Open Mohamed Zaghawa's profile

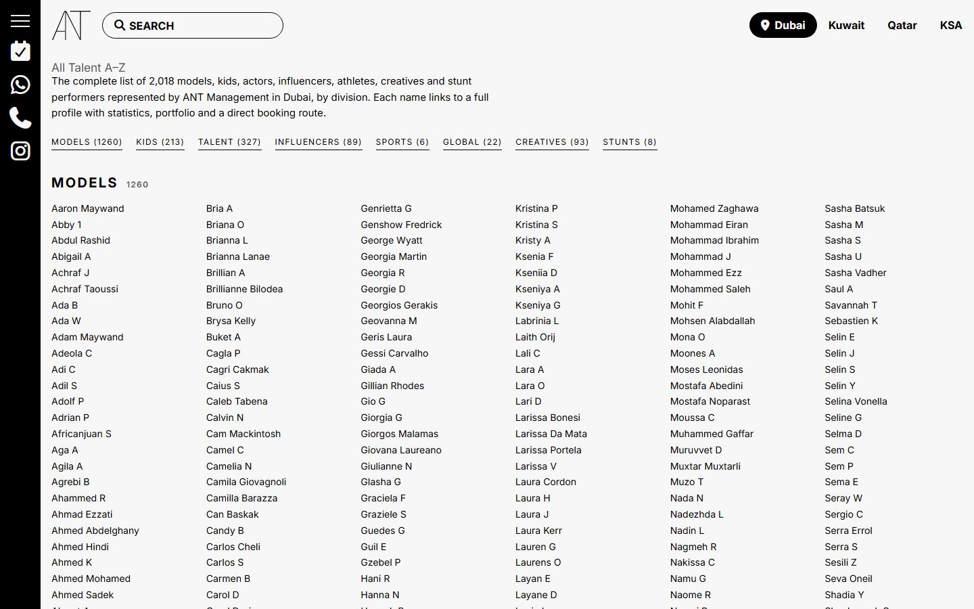pos(714,208)
